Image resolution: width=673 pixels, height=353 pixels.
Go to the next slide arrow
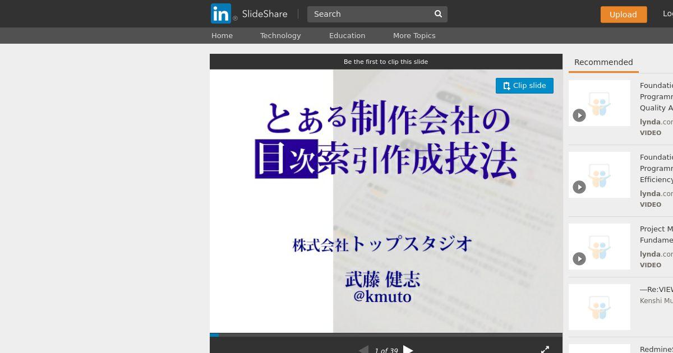[x=408, y=350]
